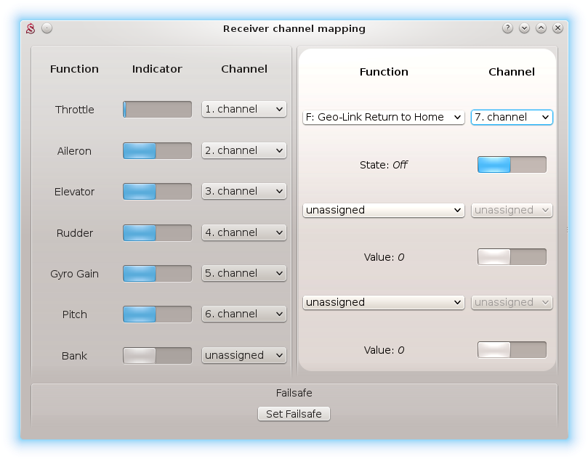
Task: Click the Rudder indicator bar
Action: (158, 232)
